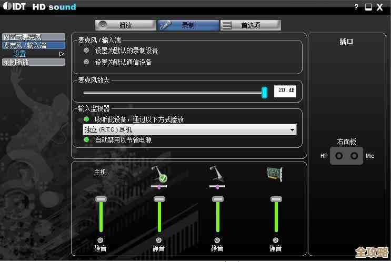Close the IDT HD sound window

coord(380,7)
